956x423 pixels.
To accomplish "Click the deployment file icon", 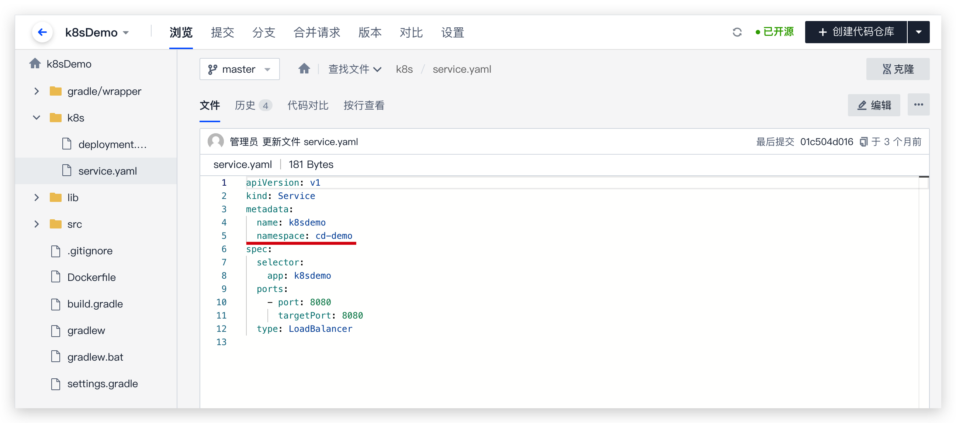I will [x=66, y=144].
